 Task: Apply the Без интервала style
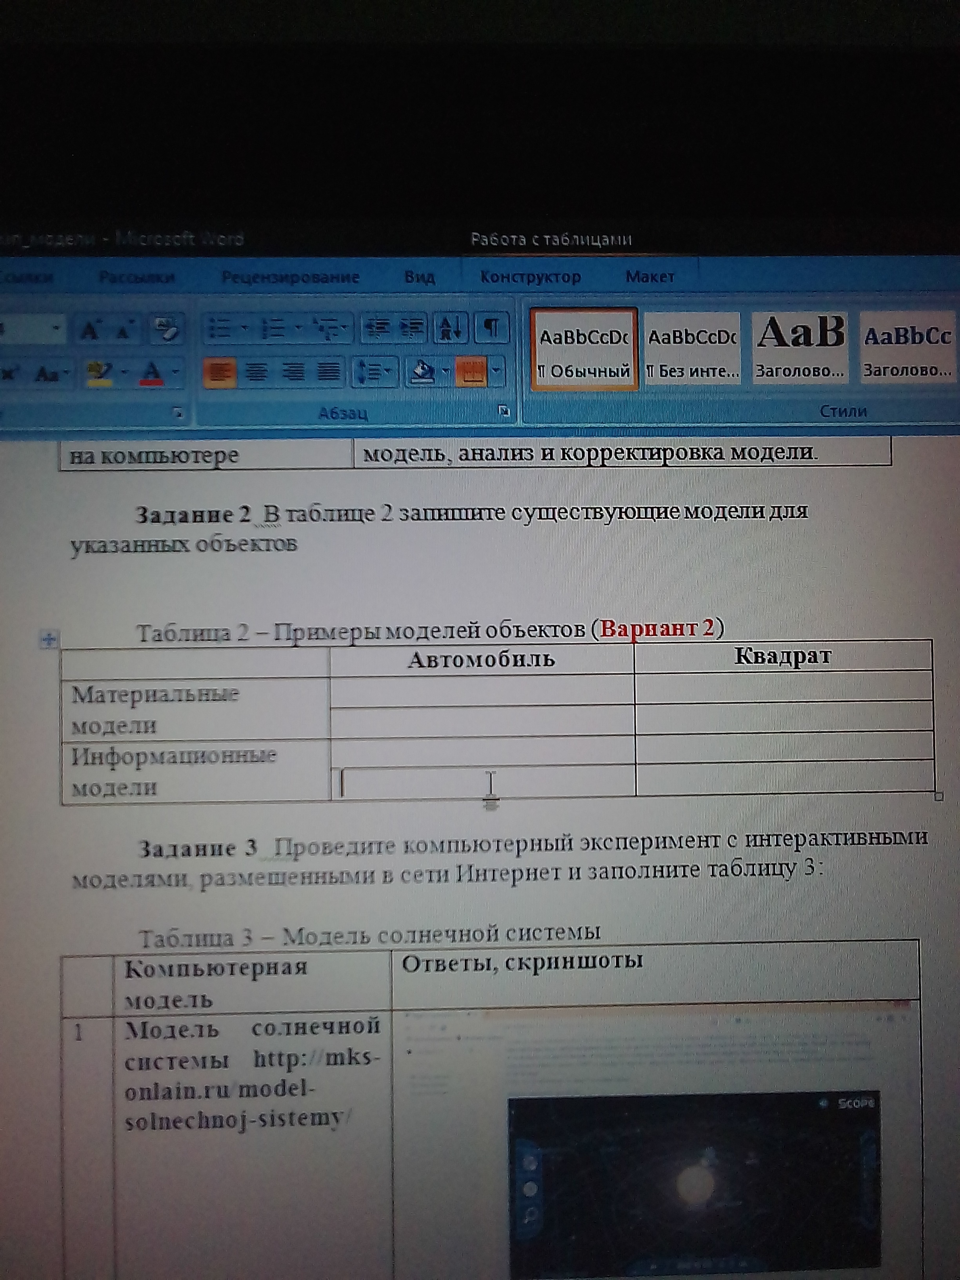(x=691, y=347)
